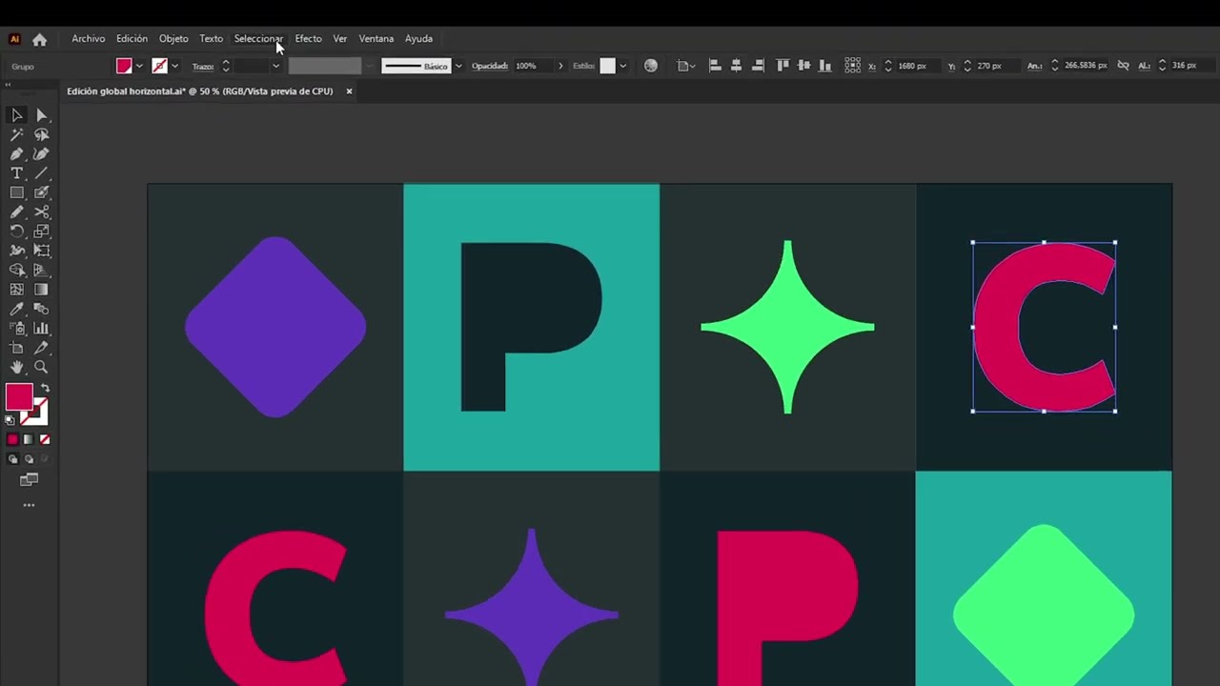Open the Seleccionar menu
Image resolution: width=1220 pixels, height=686 pixels.
(258, 39)
